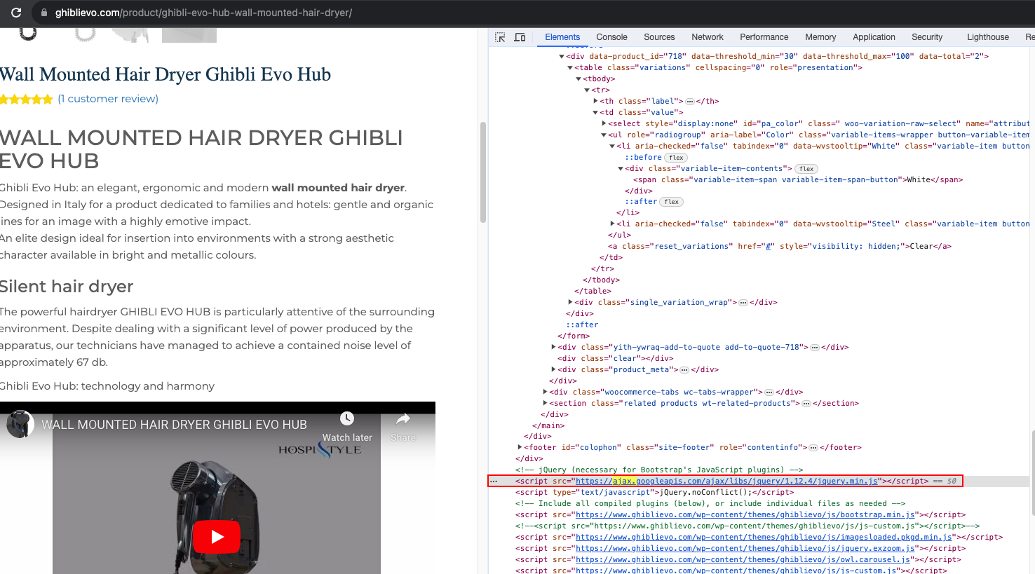Activate the DevTools element inspector tool

[x=500, y=37]
